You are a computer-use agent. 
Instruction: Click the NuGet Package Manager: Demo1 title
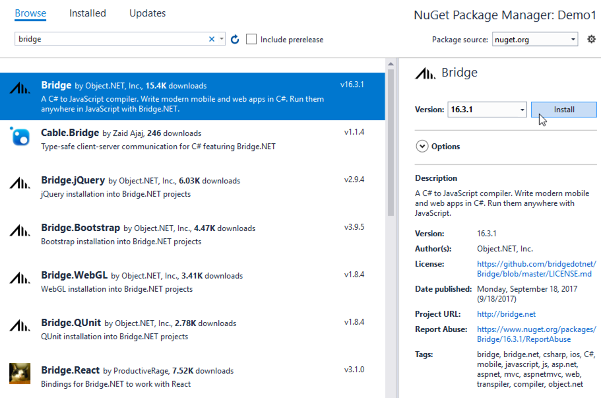pos(505,15)
